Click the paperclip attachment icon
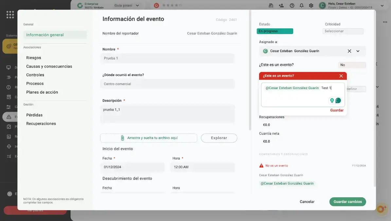Viewport: 391px width, 221px height. point(122,138)
